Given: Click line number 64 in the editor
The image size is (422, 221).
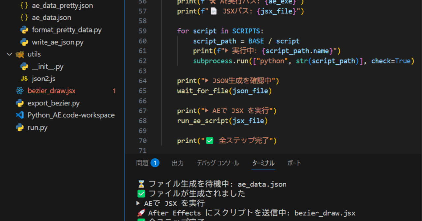Looking at the screenshot, I should 142,80.
